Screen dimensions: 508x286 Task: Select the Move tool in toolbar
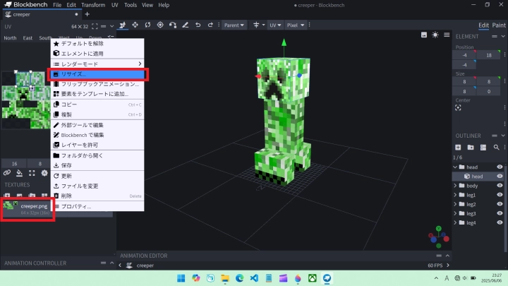(x=135, y=25)
